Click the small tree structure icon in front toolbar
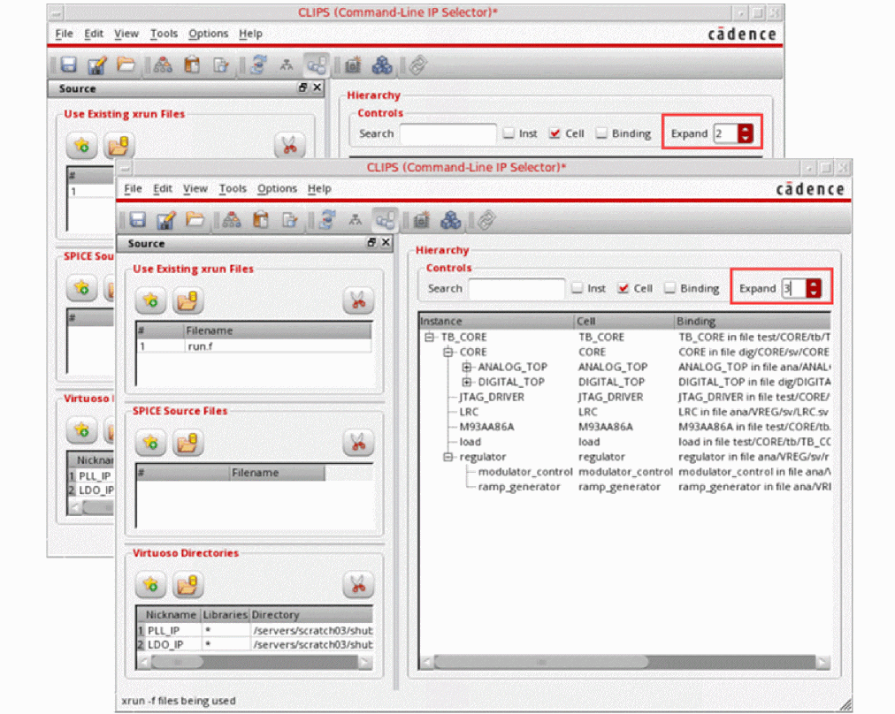The height and width of the screenshot is (714, 895). (355, 219)
